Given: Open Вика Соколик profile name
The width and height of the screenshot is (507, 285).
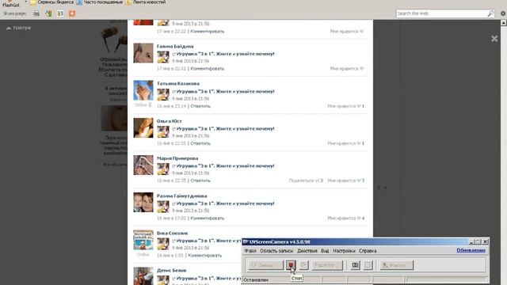Looking at the screenshot, I should [x=173, y=233].
